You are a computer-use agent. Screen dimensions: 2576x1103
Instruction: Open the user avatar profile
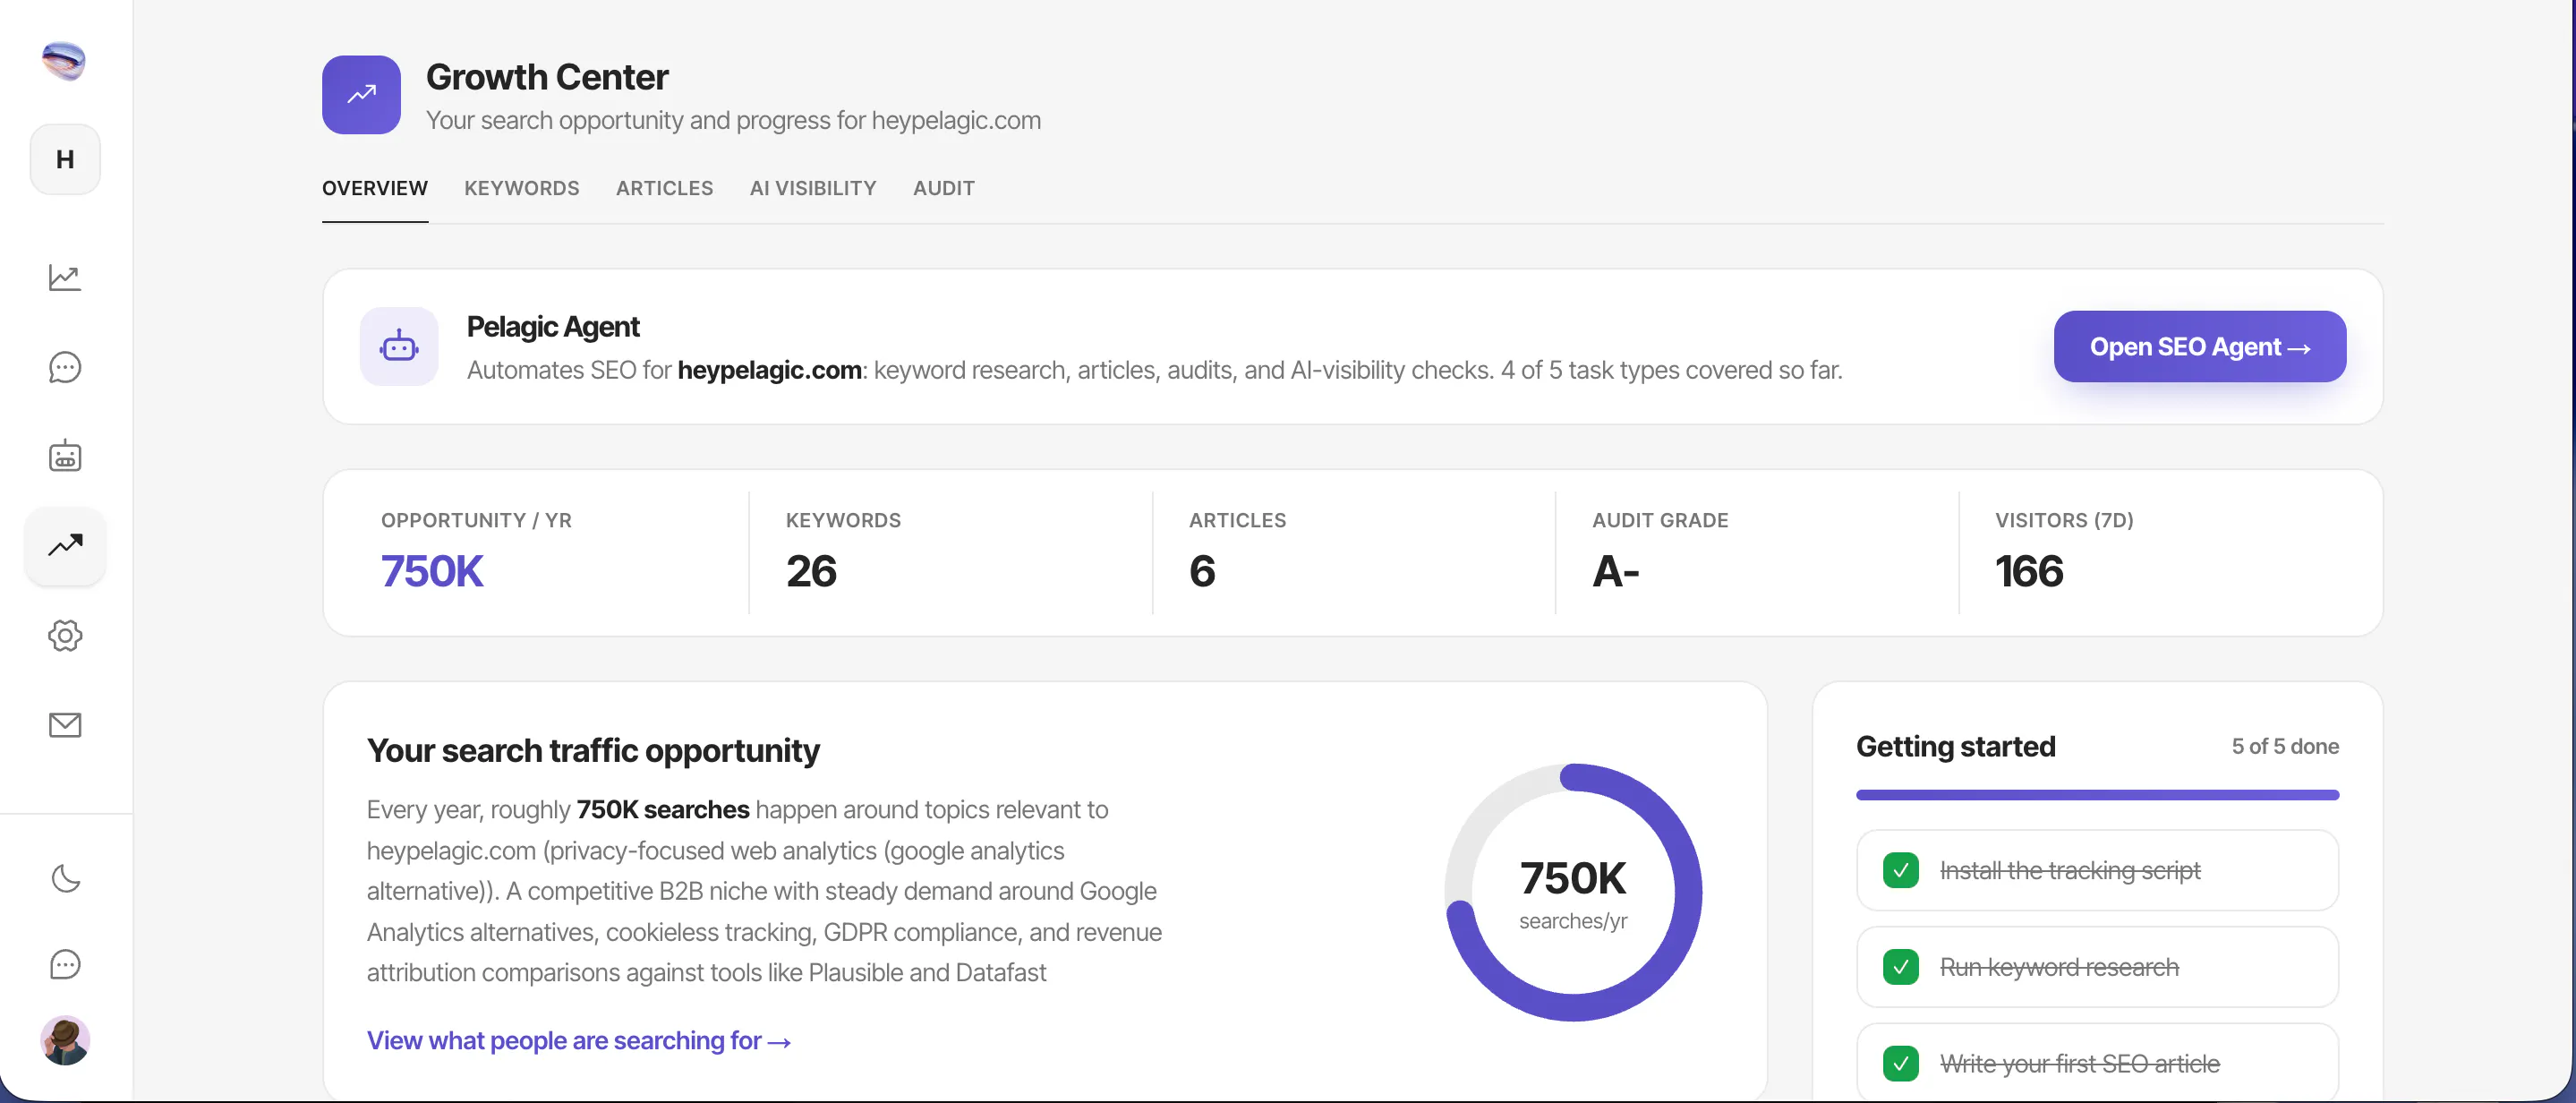click(65, 1040)
